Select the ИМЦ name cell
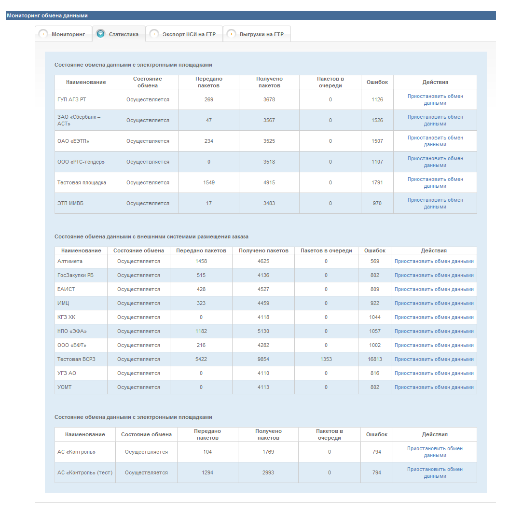 tap(81, 303)
